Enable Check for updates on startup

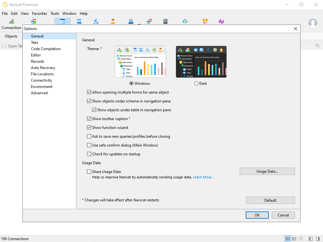[89, 154]
